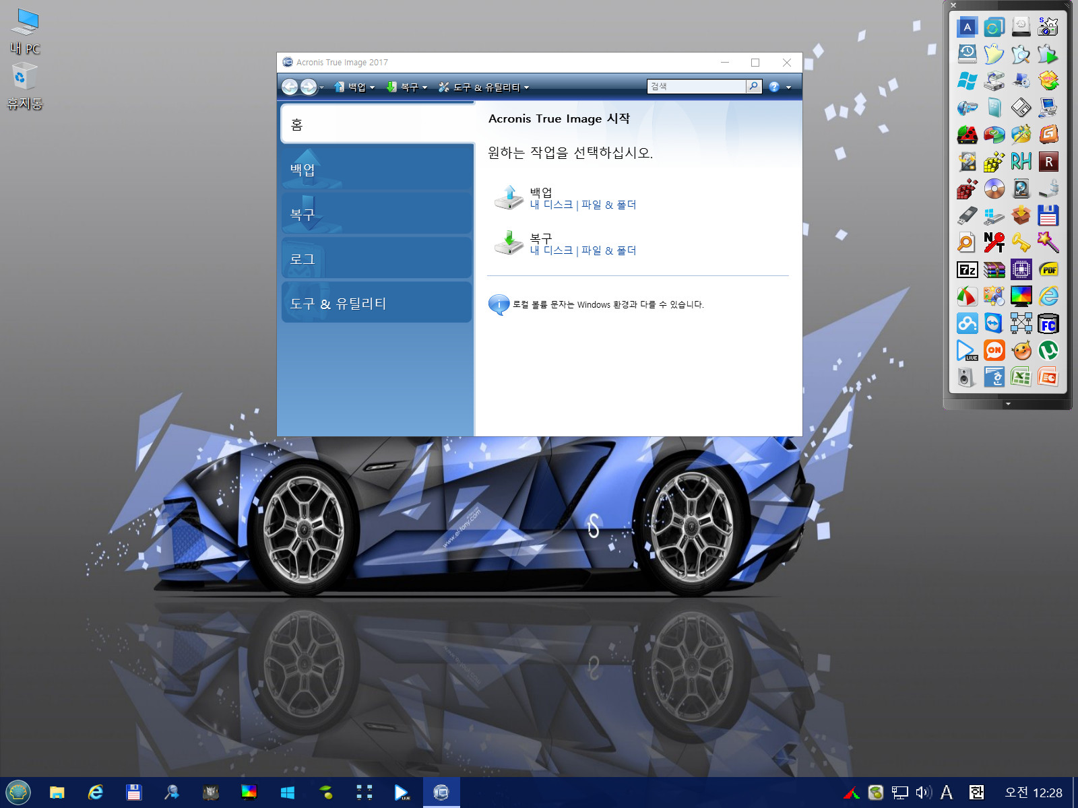The image size is (1078, 808).
Task: Click the blue info bubble icon
Action: point(499,304)
